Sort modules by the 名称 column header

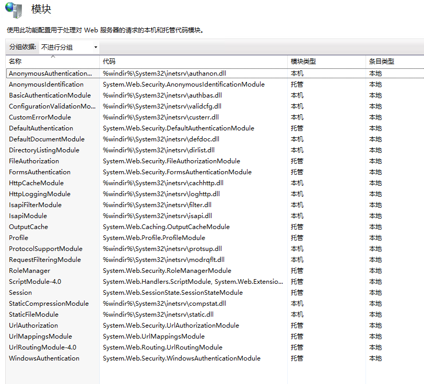tap(15, 62)
